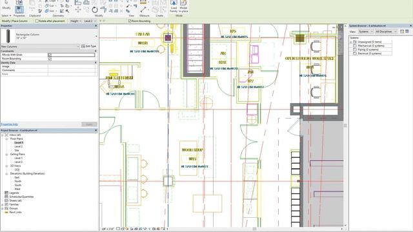Open the Height/Depth dropdown
The width and height of the screenshot is (413, 232).
[x=76, y=21]
